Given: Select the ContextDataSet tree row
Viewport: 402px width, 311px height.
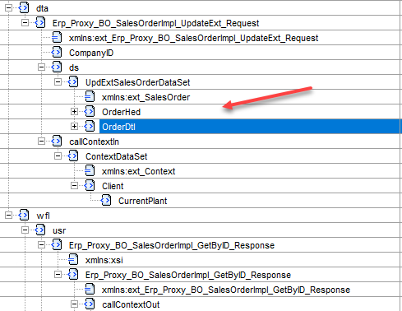Looking at the screenshot, I should coord(201,156).
